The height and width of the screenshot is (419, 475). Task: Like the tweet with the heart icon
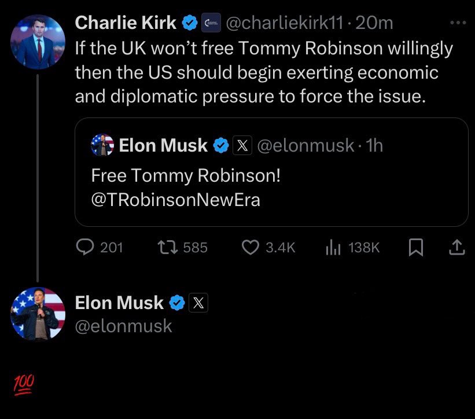click(249, 247)
